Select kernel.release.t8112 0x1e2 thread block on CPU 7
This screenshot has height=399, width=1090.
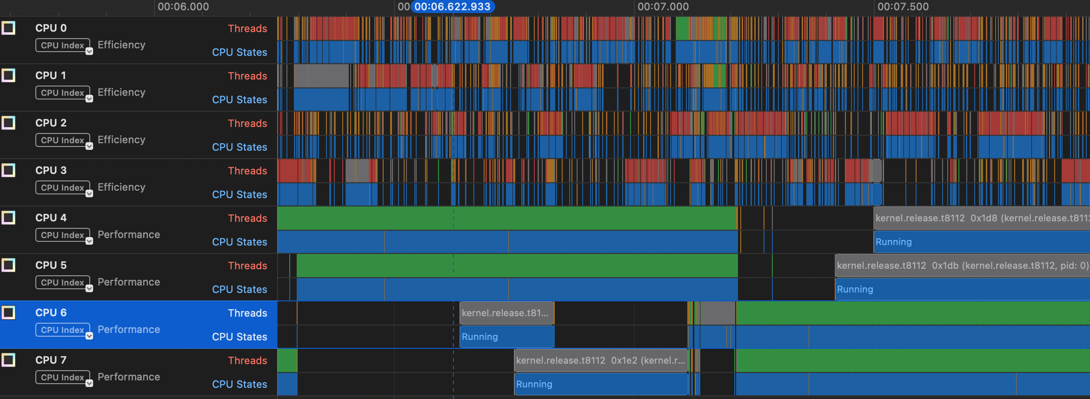(x=600, y=360)
